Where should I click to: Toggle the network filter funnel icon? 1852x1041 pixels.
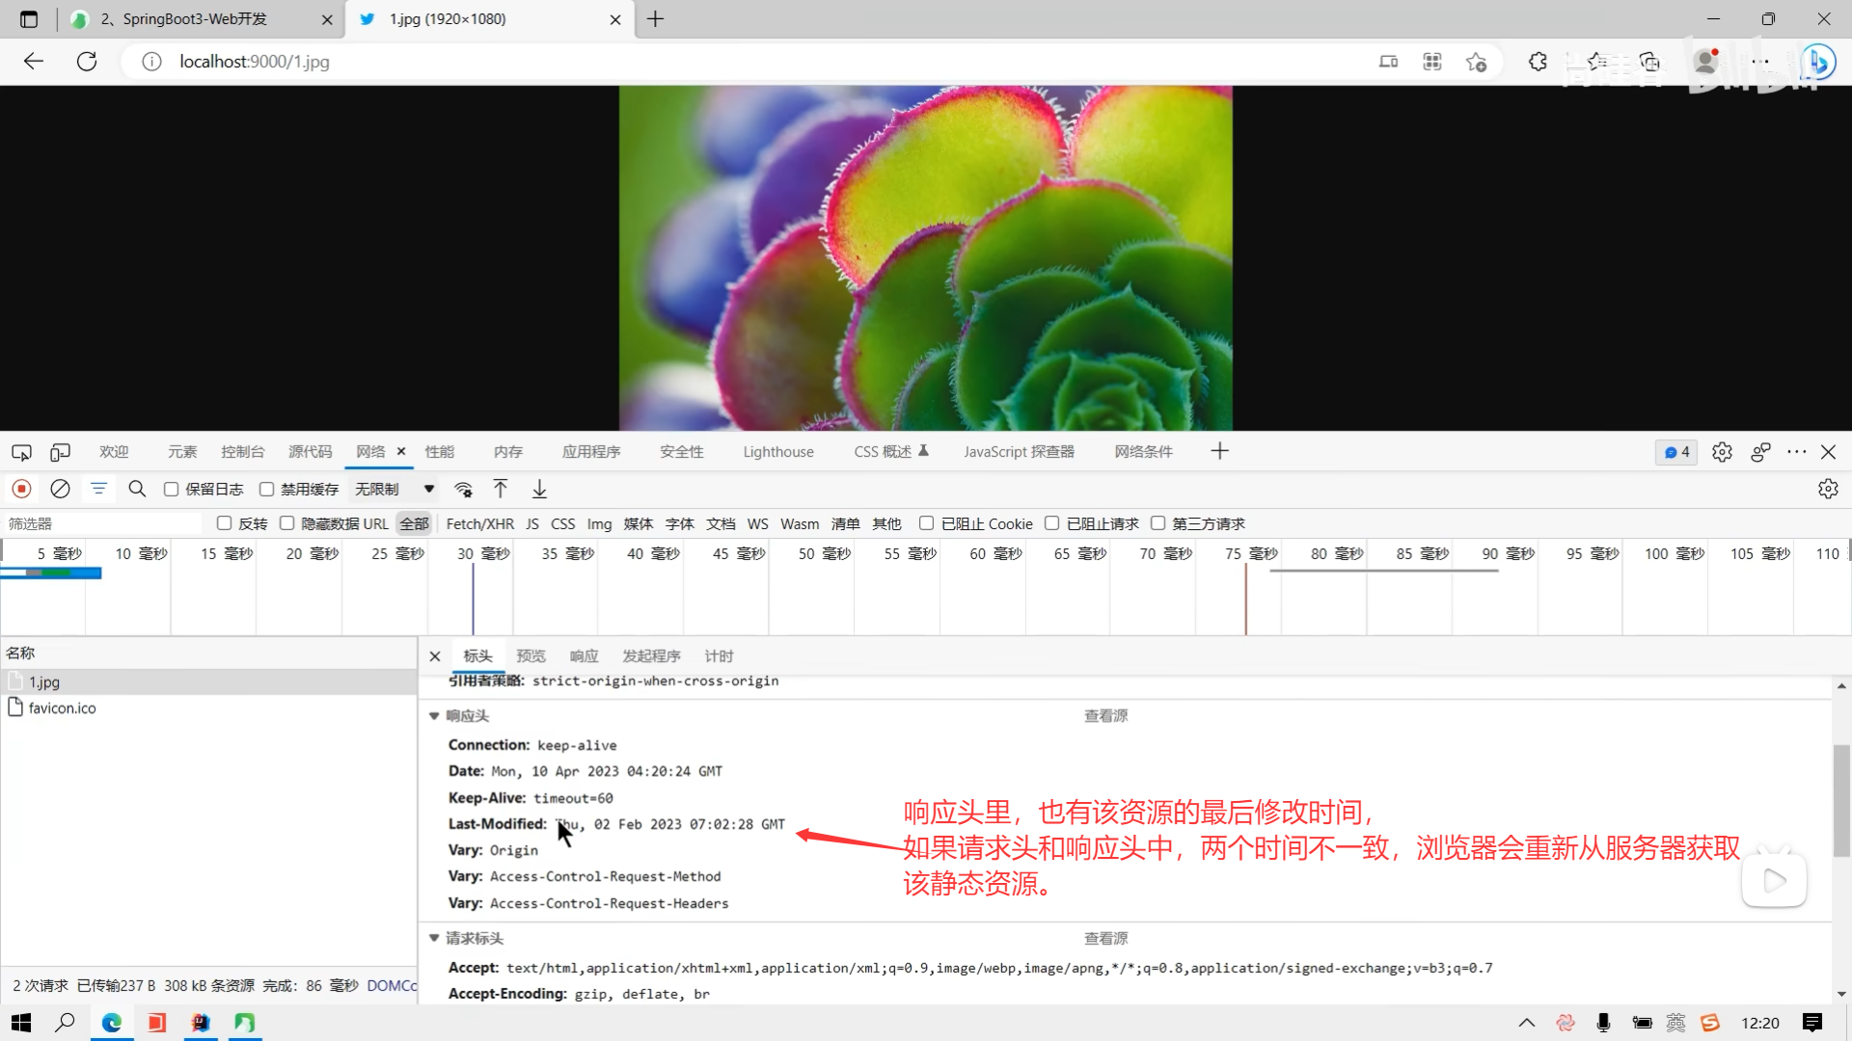coord(98,489)
